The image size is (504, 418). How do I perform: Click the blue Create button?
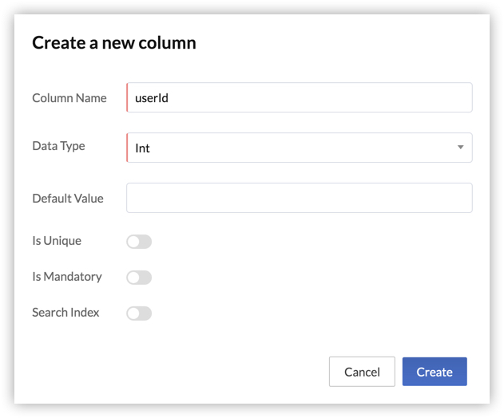point(435,372)
